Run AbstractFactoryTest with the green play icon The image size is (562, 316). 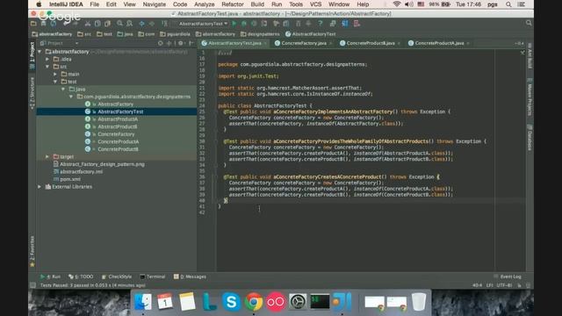pyautogui.click(x=234, y=24)
